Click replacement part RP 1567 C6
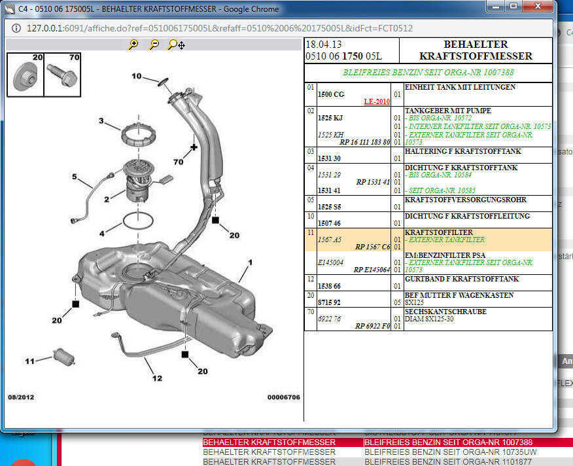573x466 pixels. [373, 247]
